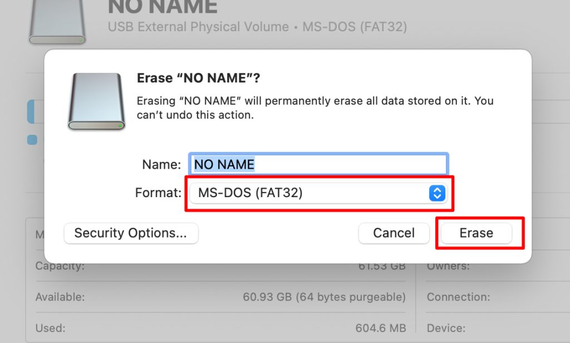Click the Name: label
The image size is (570, 343).
click(161, 165)
